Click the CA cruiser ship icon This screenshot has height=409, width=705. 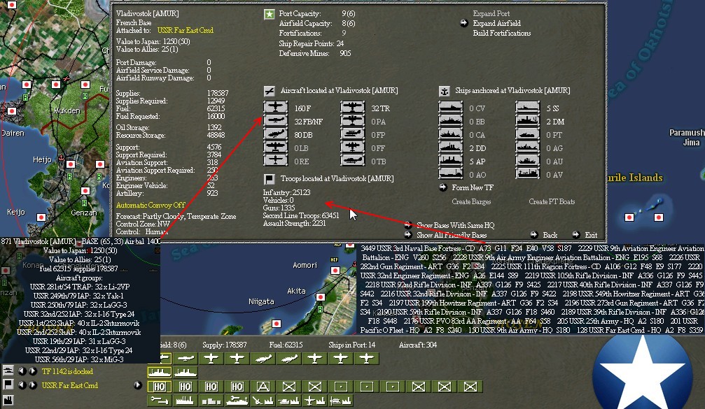tap(451, 134)
